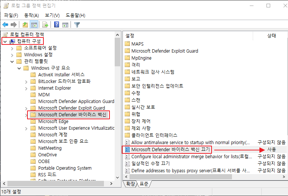
Task: Click tree pane vertical scrollbar down arrow
Action: (x=118, y=177)
